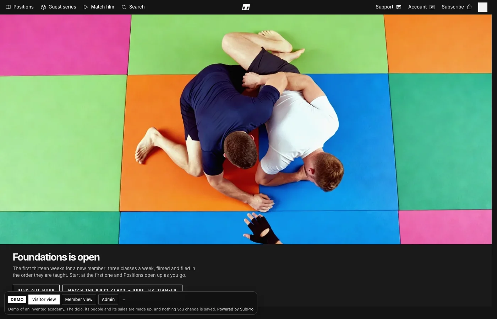This screenshot has width=497, height=319.
Task: Click the DEMO badge
Action: tap(17, 300)
